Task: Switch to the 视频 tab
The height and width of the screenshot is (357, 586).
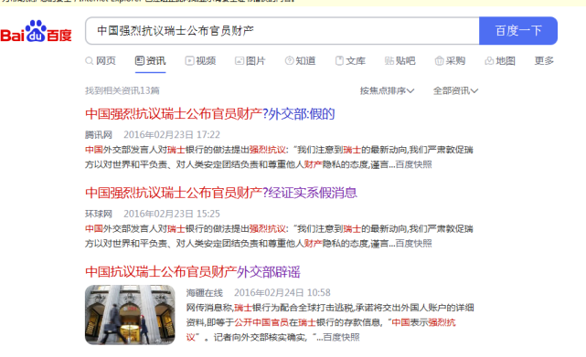Action: [200, 60]
